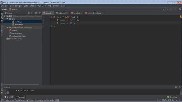The width and height of the screenshot is (182, 102).
Task: Close the bundle.js editor tab
Action: point(82,13)
